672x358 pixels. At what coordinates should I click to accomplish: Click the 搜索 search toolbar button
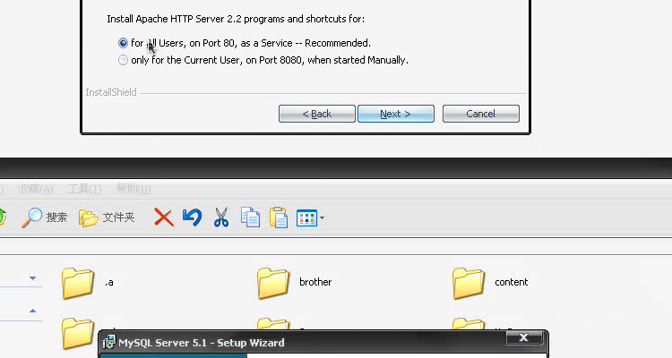click(x=45, y=217)
